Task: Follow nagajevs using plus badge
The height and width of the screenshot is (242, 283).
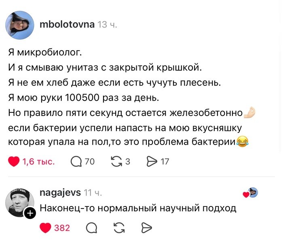Action: (30, 214)
